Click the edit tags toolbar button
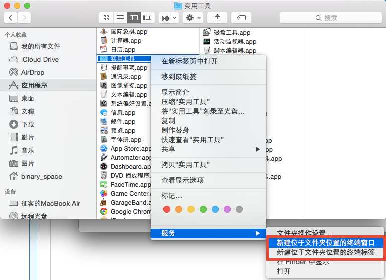The width and height of the screenshot is (386, 280). click(x=241, y=18)
